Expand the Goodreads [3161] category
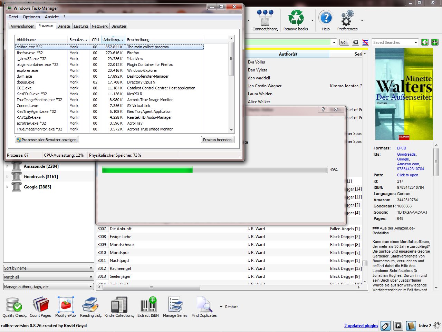442x332 pixels. [7, 176]
